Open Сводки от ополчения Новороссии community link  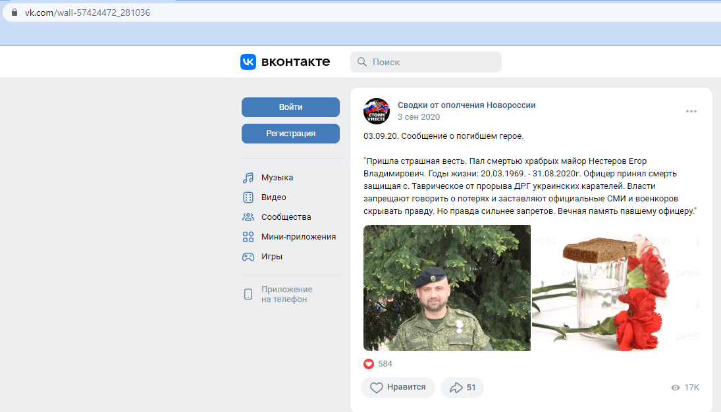[x=466, y=105]
